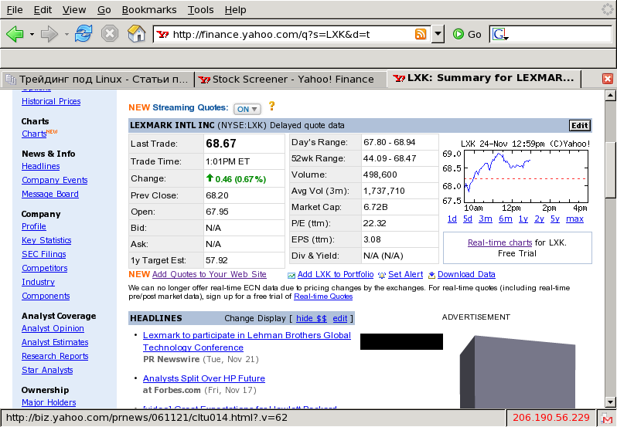Open the Back history dropdown arrow

(32, 35)
